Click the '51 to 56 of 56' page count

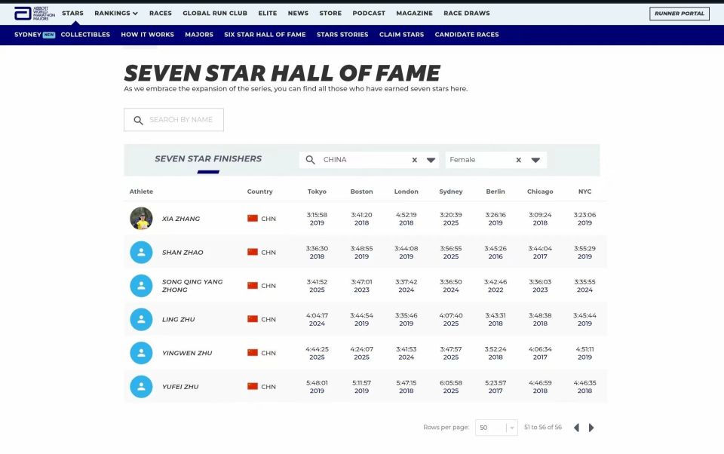pos(543,427)
